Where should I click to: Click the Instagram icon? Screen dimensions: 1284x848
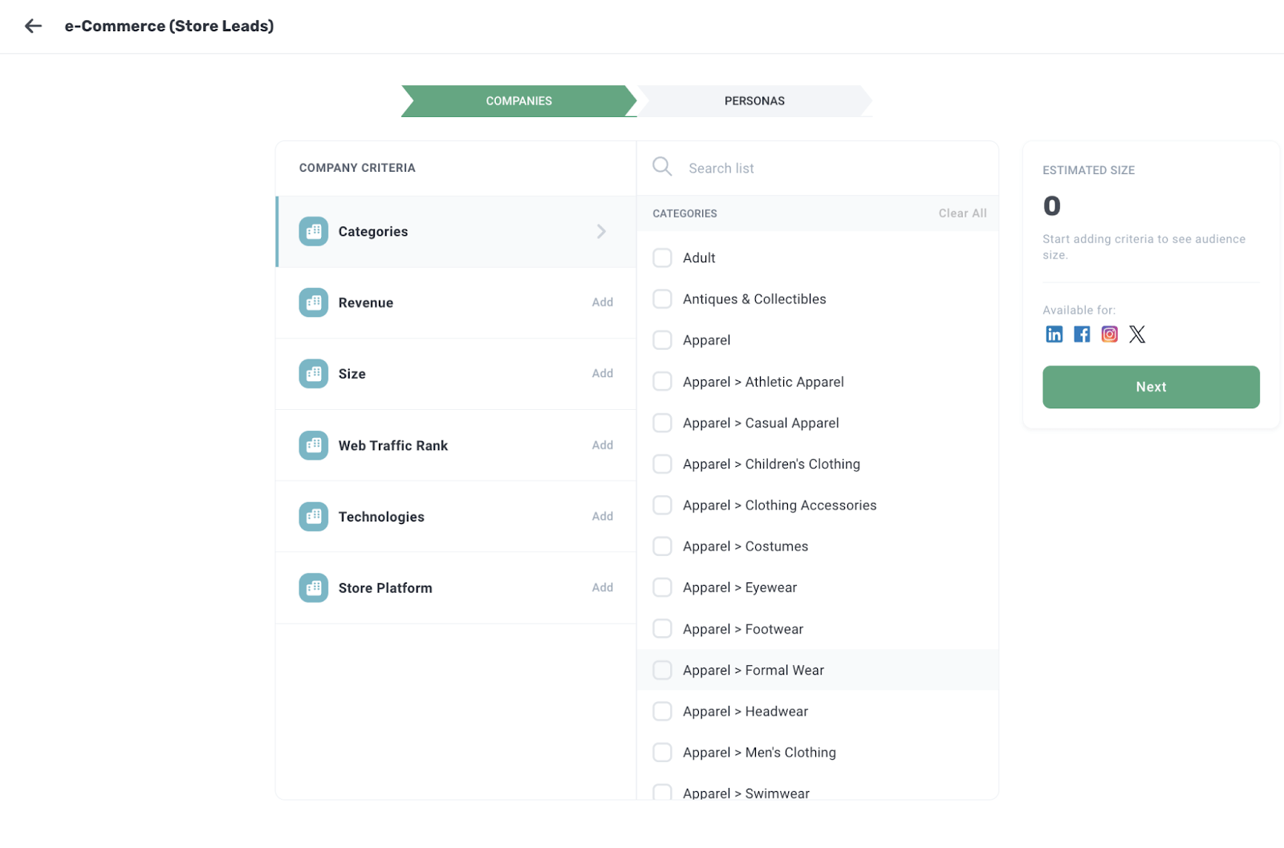(x=1110, y=335)
